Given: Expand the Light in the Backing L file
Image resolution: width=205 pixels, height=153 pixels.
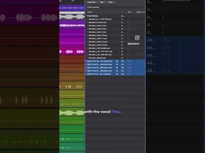Looking at the screenshot, I should [86, 68].
